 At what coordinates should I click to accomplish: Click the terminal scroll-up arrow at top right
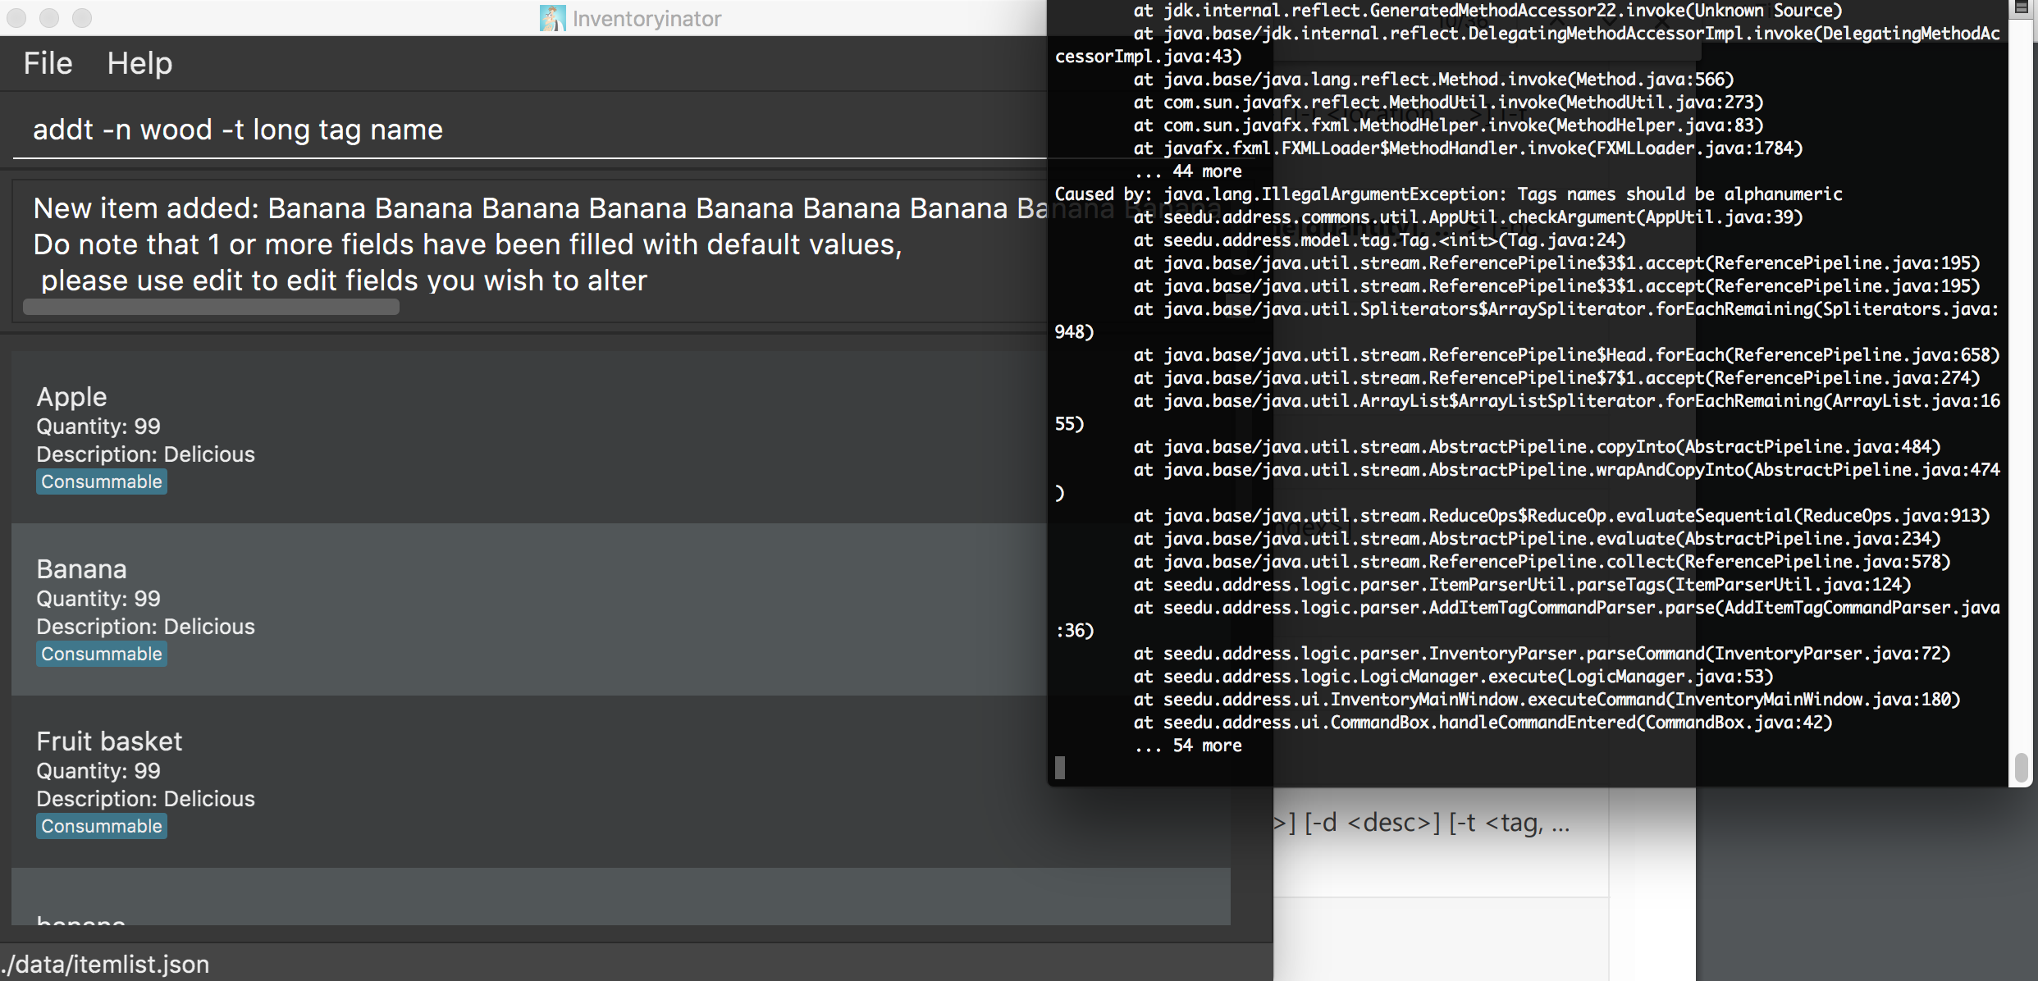click(2021, 8)
